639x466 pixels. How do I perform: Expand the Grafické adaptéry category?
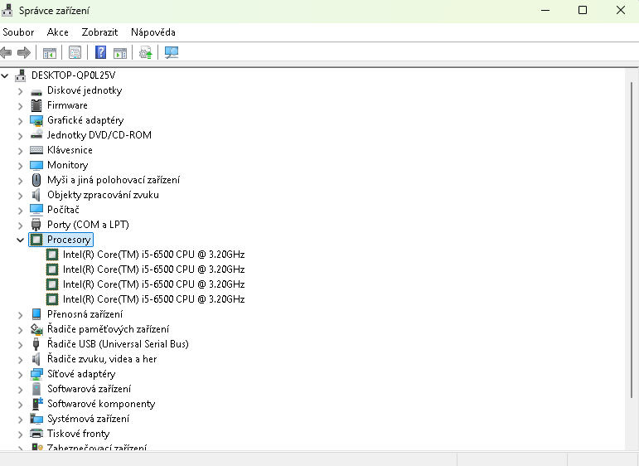pyautogui.click(x=21, y=120)
